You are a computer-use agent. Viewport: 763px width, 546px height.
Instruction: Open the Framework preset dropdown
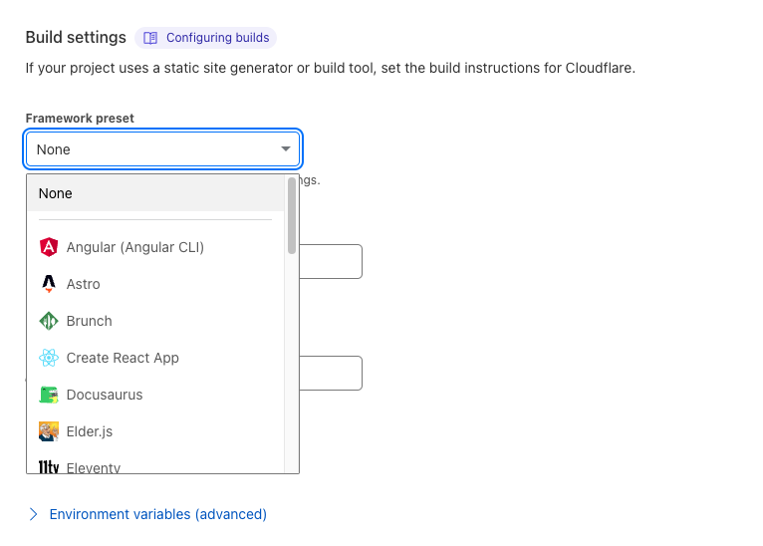coord(163,148)
